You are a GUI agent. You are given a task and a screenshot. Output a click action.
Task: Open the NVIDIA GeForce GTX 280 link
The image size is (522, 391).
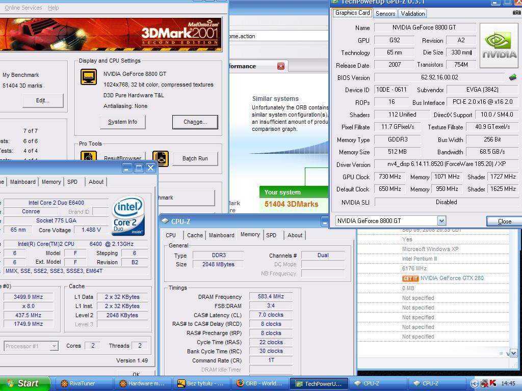coord(452,278)
